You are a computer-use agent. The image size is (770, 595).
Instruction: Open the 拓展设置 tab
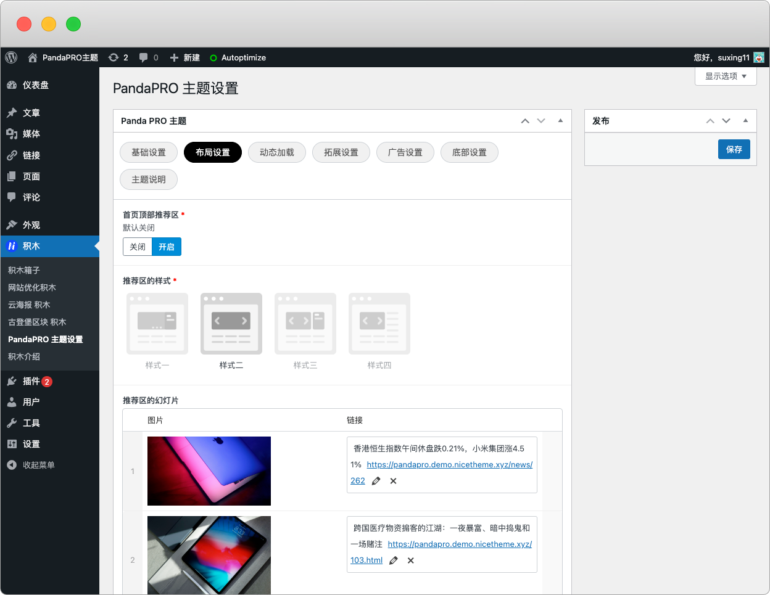pyautogui.click(x=341, y=152)
